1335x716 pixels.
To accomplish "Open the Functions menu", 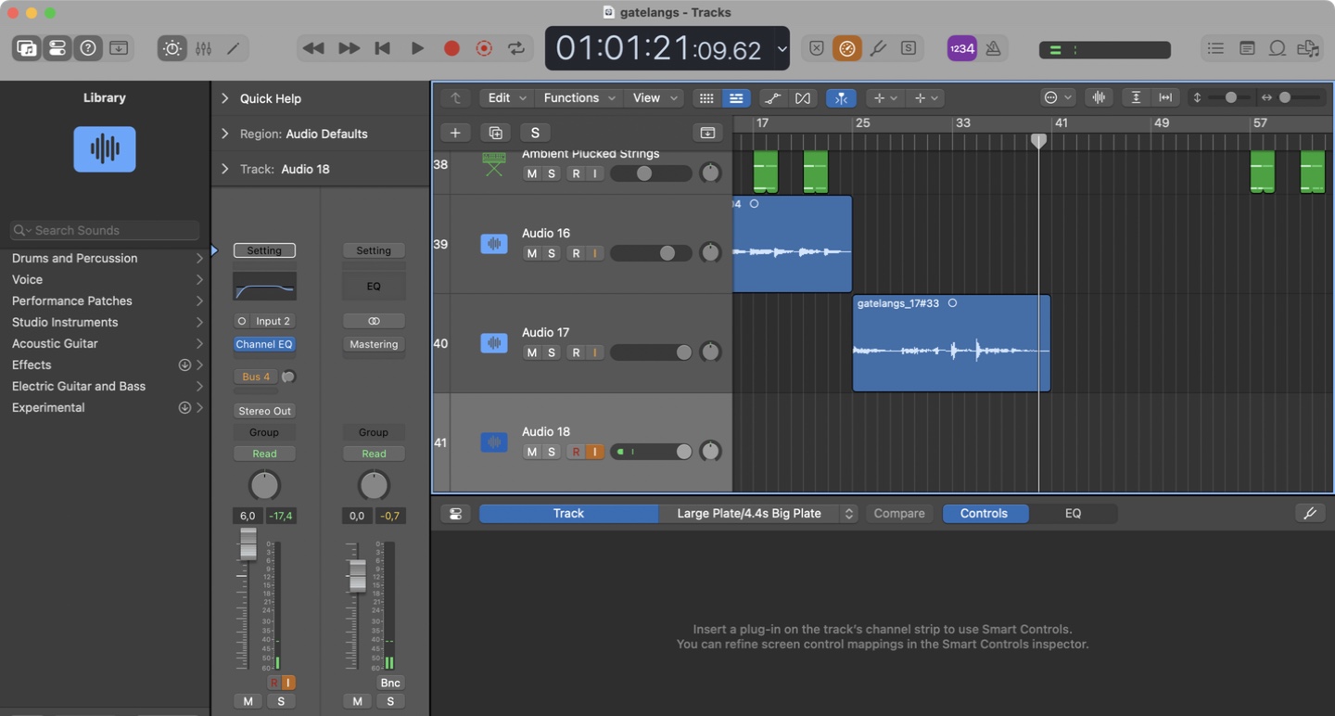I will point(578,98).
